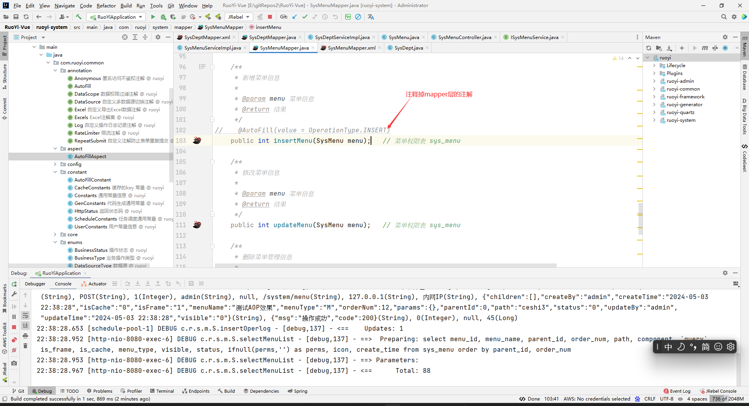Click the 14 warnings inspection indicator
The image size is (749, 406).
618,58
